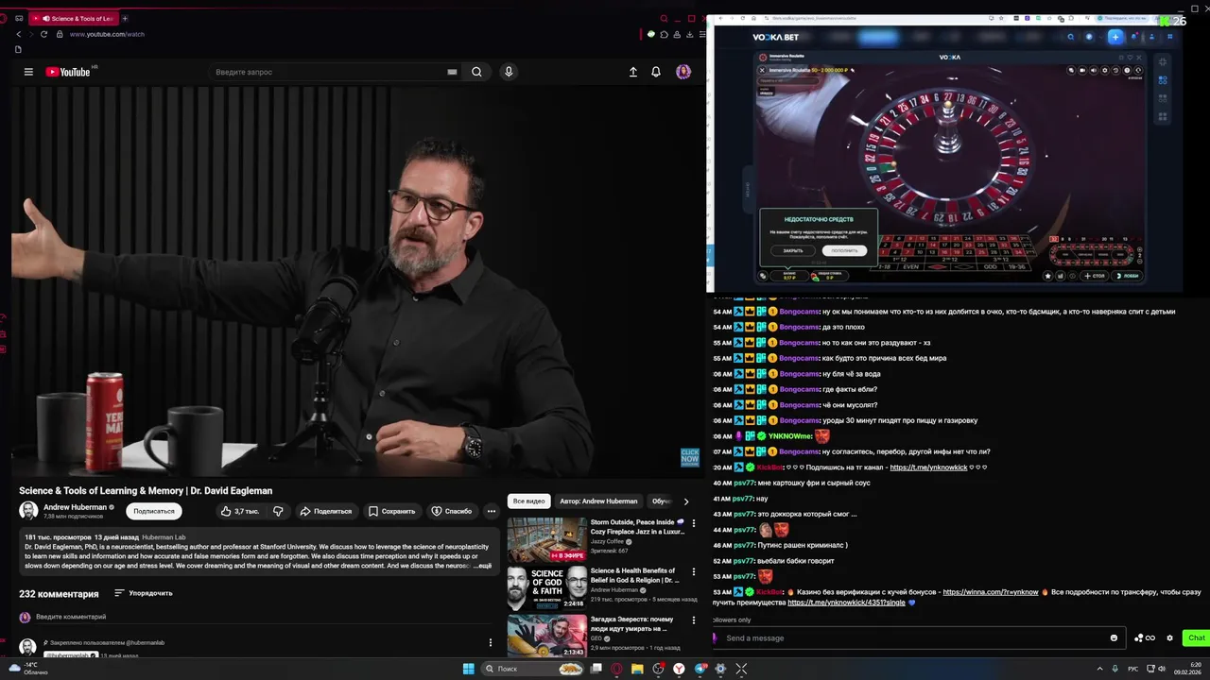The image size is (1210, 680).
Task: Open Storm Outside, Peace Inside thumbnail
Action: tap(547, 539)
